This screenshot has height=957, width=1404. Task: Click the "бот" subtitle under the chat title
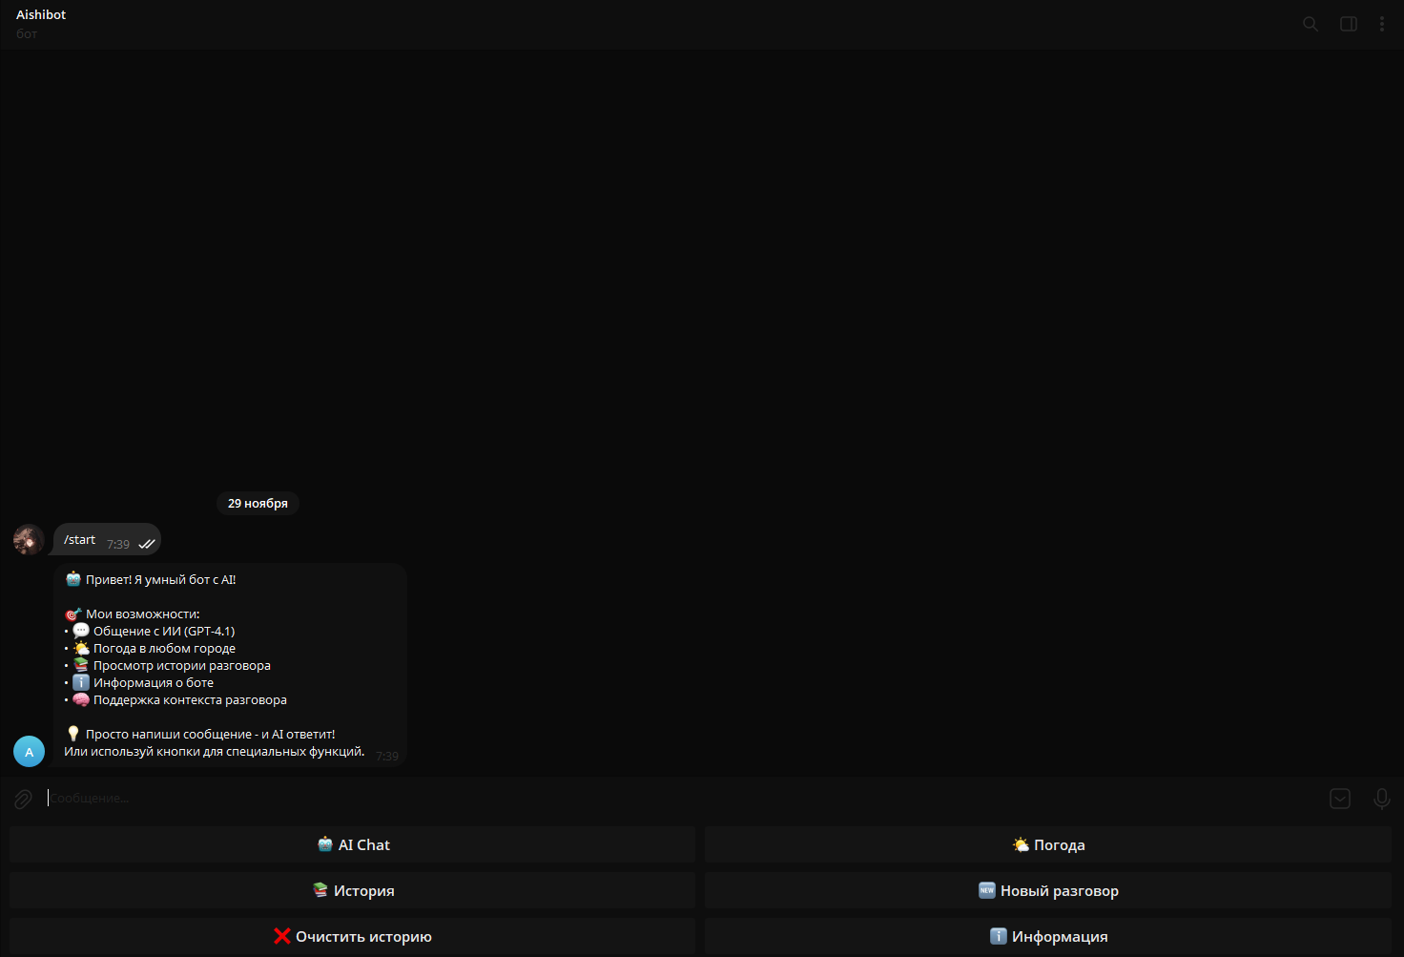point(27,34)
